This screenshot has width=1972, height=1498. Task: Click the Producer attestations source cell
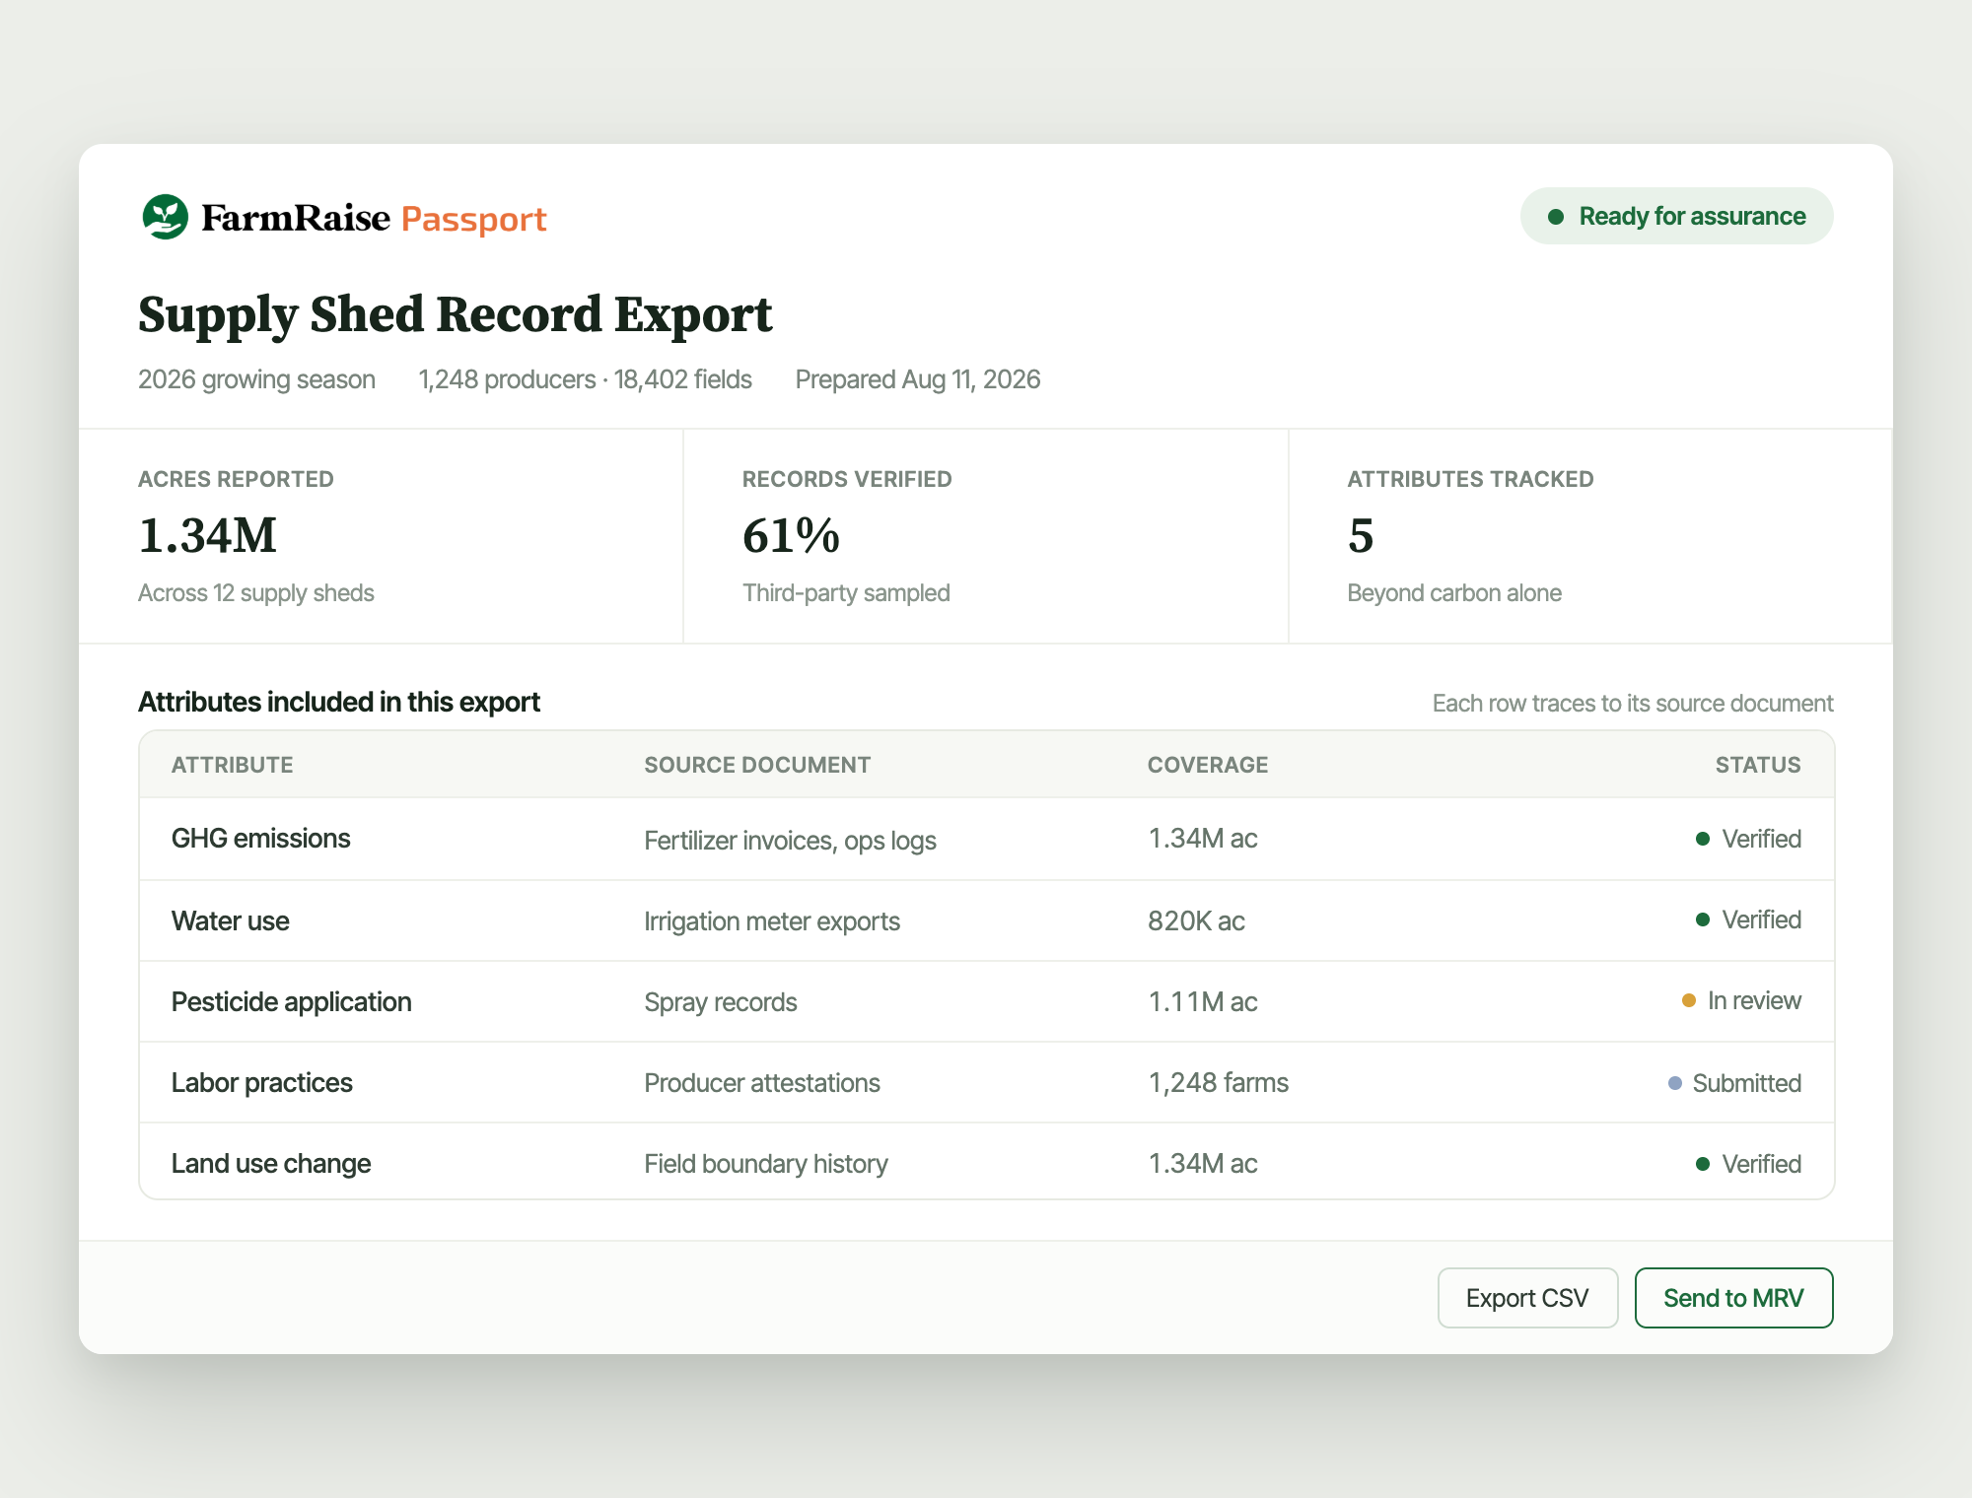tap(762, 1083)
